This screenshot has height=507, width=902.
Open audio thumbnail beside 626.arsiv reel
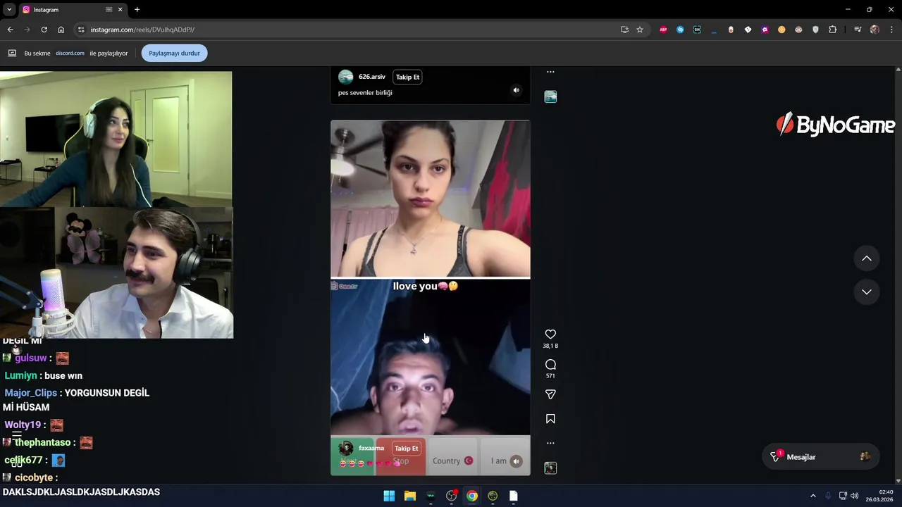[550, 96]
